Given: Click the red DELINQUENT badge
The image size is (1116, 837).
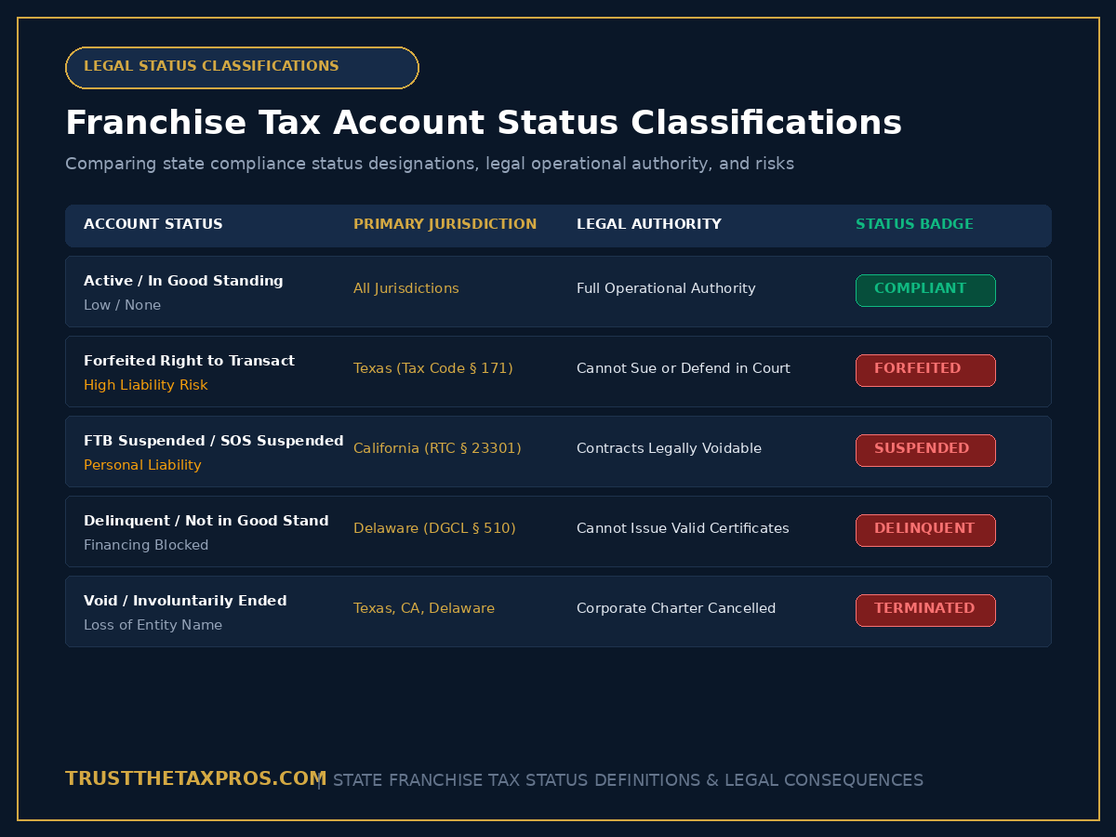Looking at the screenshot, I should [925, 530].
